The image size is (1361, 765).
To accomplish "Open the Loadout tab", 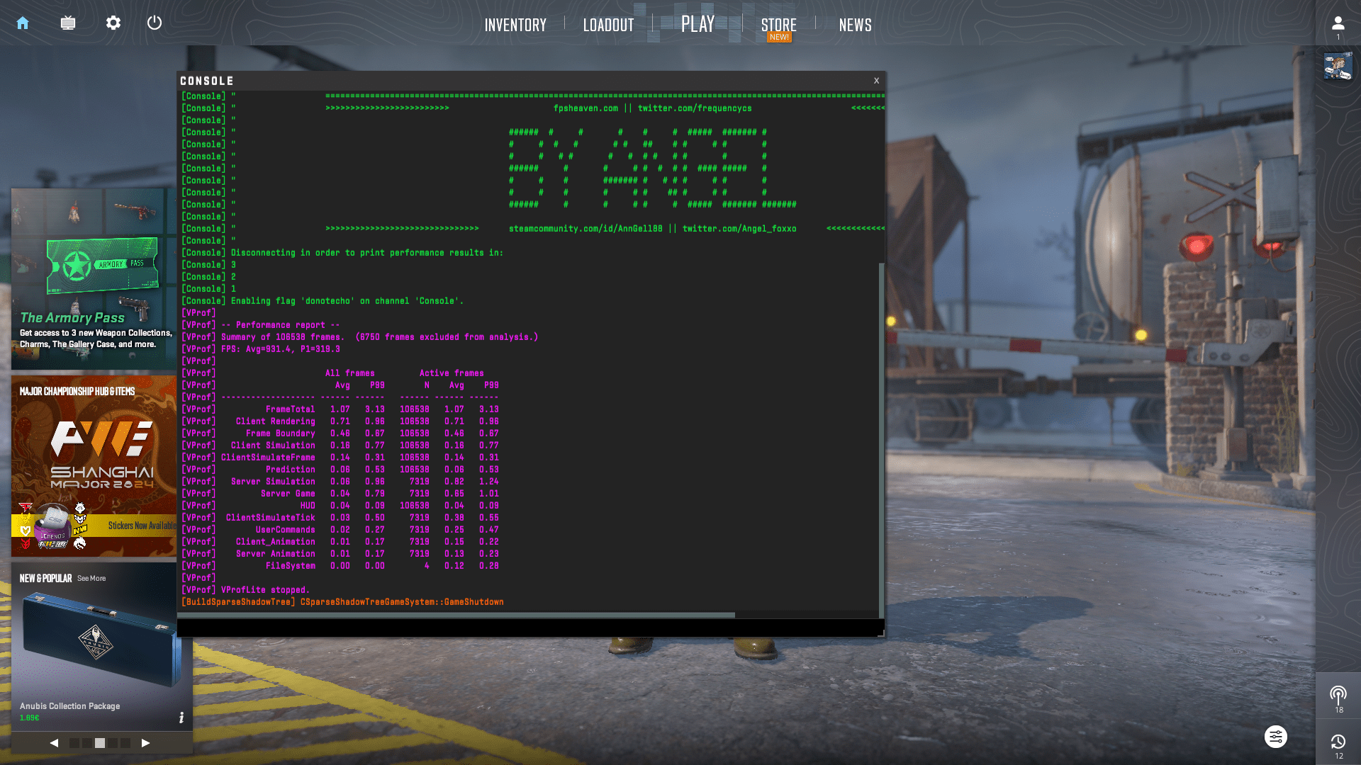I will click(x=608, y=25).
